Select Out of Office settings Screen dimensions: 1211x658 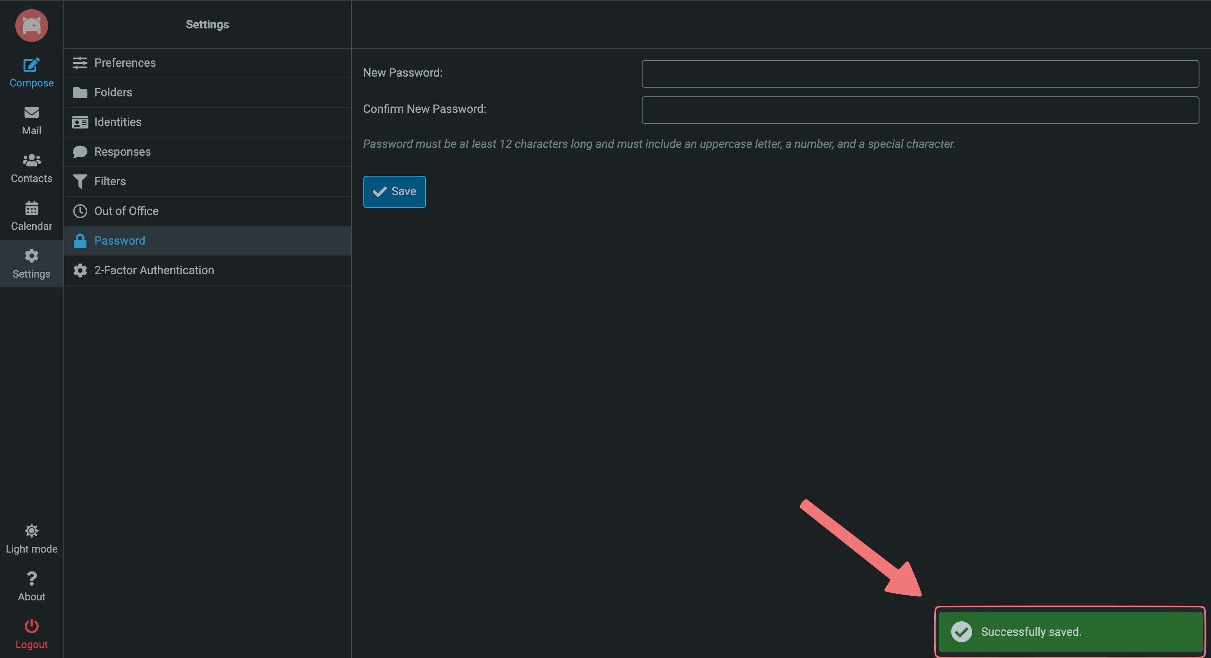(x=126, y=210)
